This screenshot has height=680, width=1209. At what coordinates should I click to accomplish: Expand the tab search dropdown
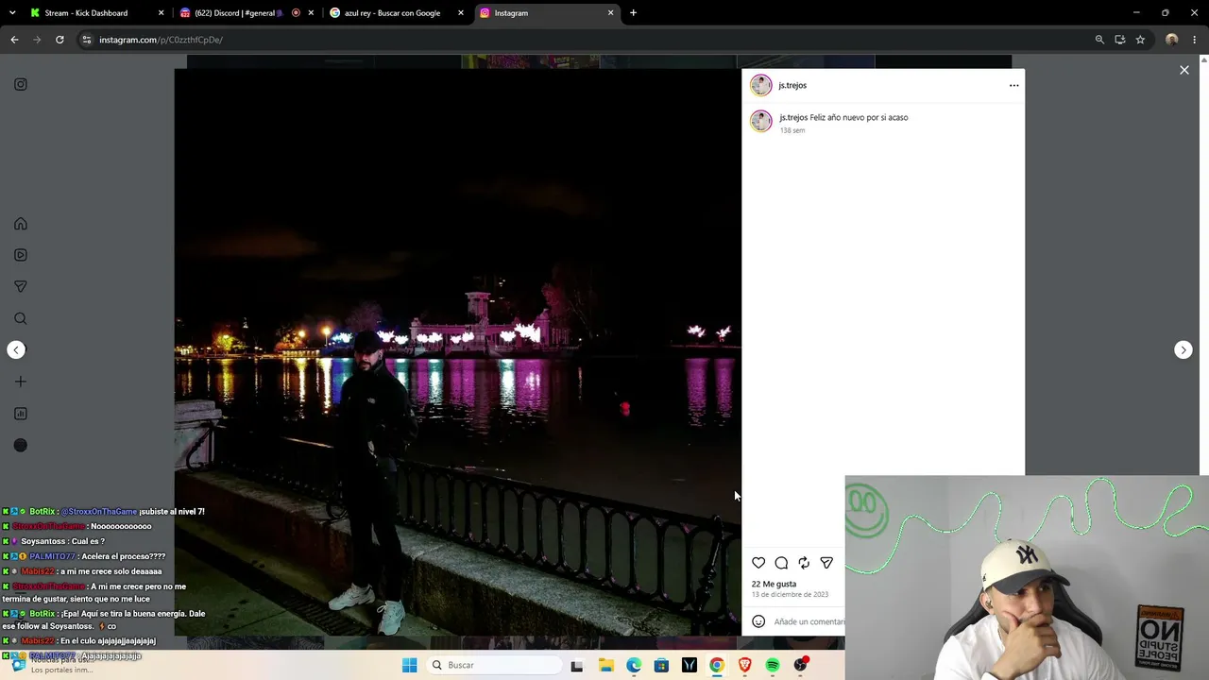12,13
